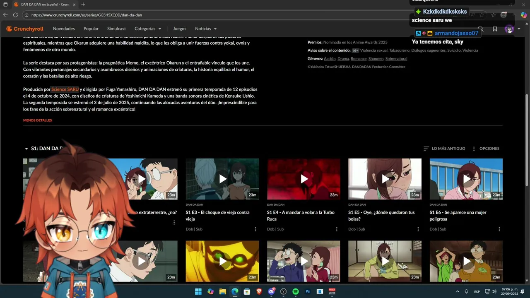Go to Novedades in the navigation
Screen dimensions: 530x298
click(x=64, y=29)
